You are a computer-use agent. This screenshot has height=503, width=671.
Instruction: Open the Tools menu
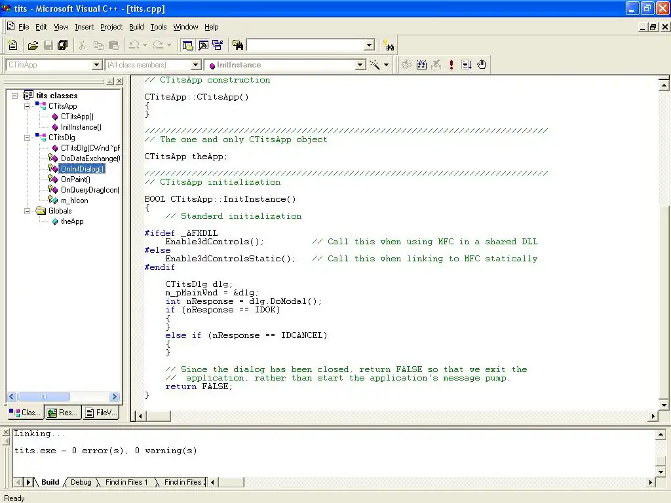point(159,27)
